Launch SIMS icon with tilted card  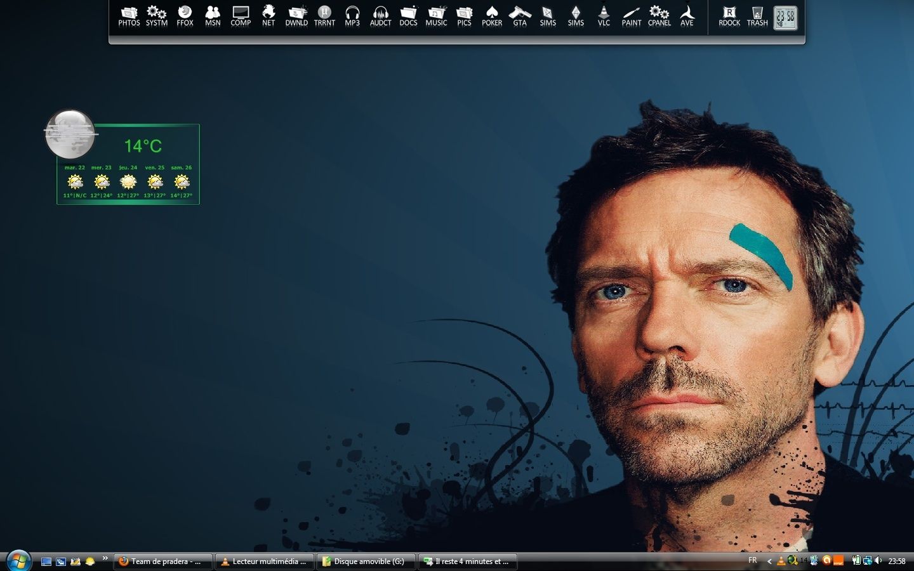548,16
